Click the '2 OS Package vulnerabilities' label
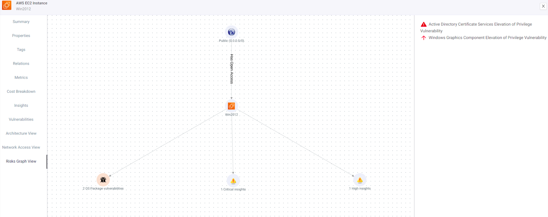 [x=103, y=189]
